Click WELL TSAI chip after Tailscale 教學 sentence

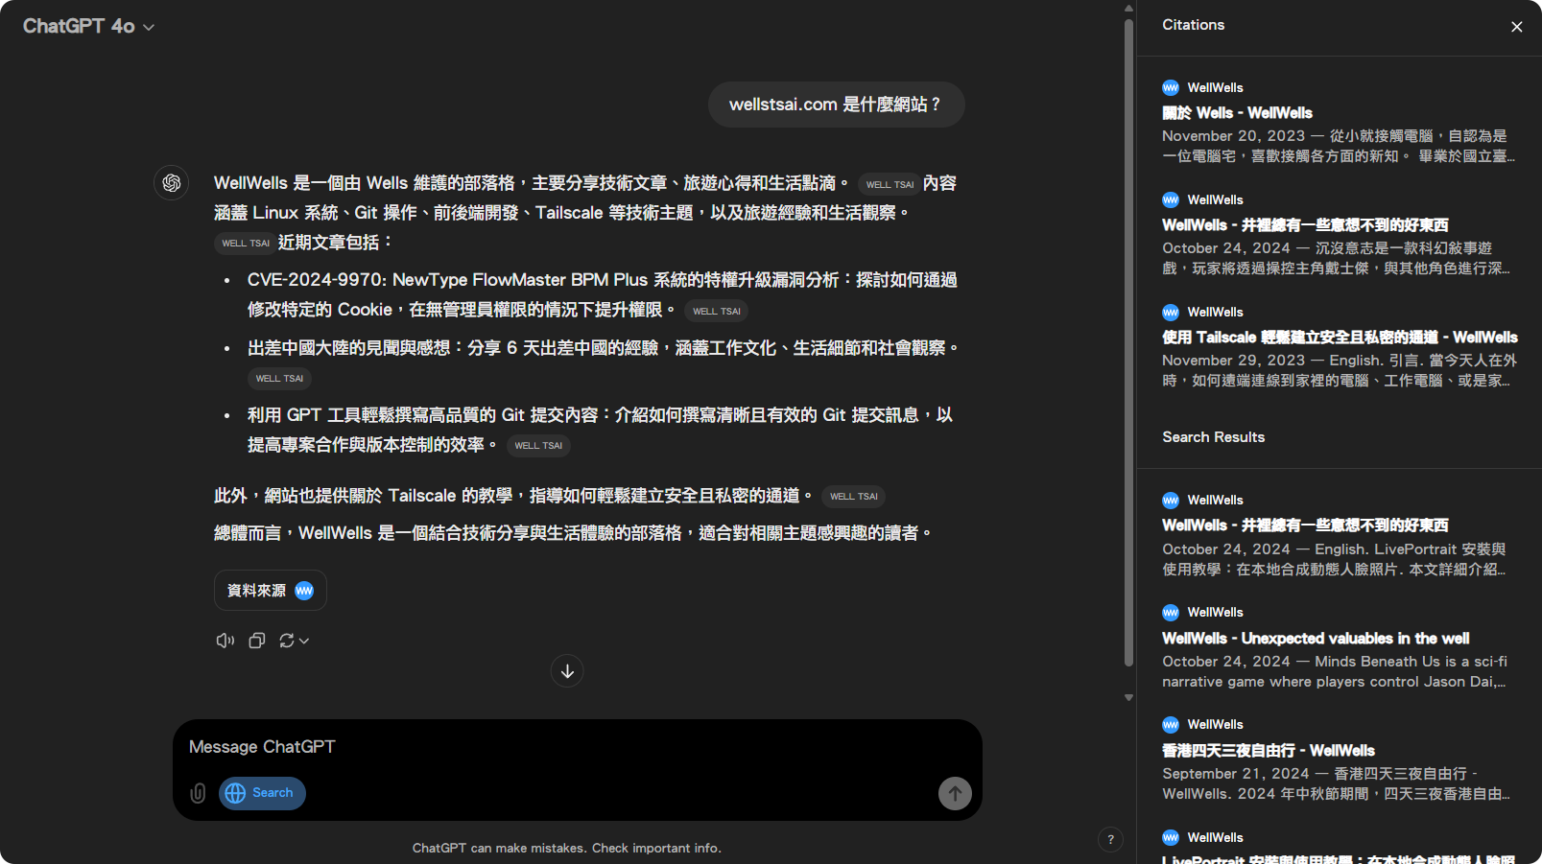pyautogui.click(x=853, y=497)
